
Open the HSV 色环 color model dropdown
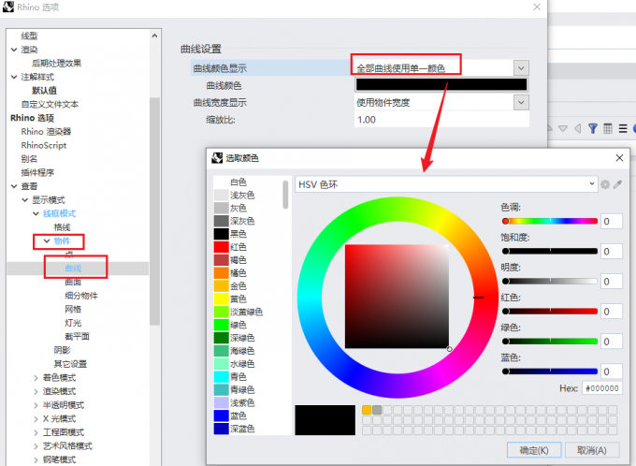point(446,184)
